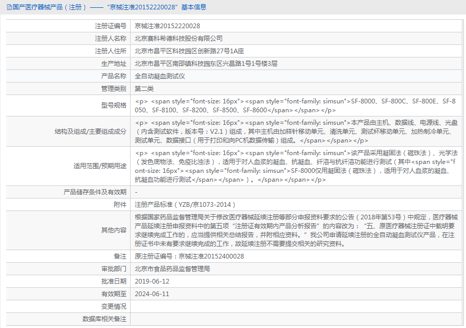Select the company name 北京赛科希德科技股份有限公司
This screenshot has width=466, height=328.
click(179, 39)
